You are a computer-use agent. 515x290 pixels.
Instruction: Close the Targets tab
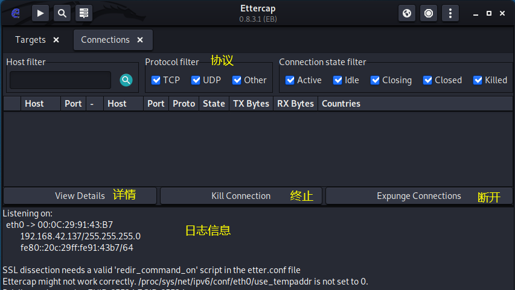pyautogui.click(x=56, y=40)
